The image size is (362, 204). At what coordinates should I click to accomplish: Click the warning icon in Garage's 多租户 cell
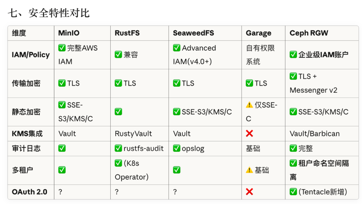tap(249, 170)
